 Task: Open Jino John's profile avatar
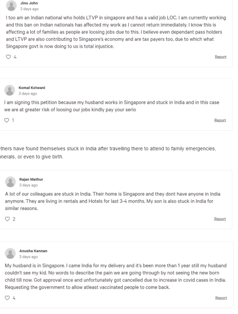tap(11, 6)
